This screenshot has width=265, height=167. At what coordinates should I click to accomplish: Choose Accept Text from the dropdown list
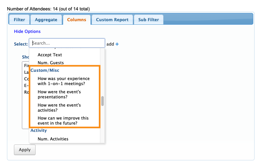(x=50, y=55)
